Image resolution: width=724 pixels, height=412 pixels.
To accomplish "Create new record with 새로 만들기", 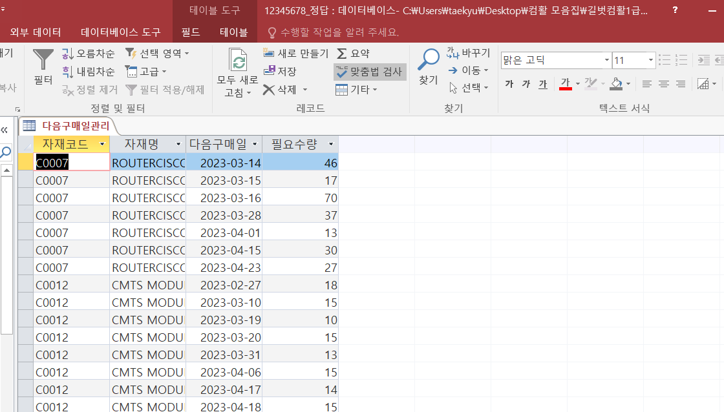I will tap(296, 53).
